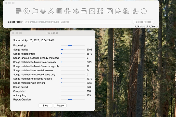The image size is (176, 117).
Task: Click the completed count 780
Action: 89,91
